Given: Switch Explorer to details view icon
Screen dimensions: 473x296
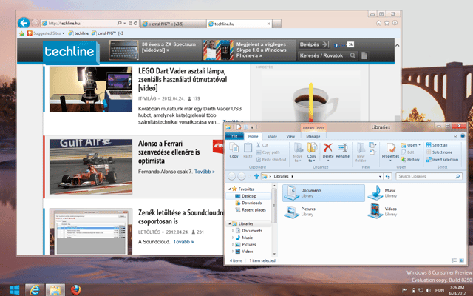Looking at the screenshot, I should point(454,260).
